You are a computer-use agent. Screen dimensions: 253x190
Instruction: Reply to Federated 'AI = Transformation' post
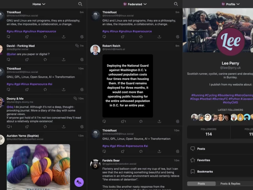point(104,151)
